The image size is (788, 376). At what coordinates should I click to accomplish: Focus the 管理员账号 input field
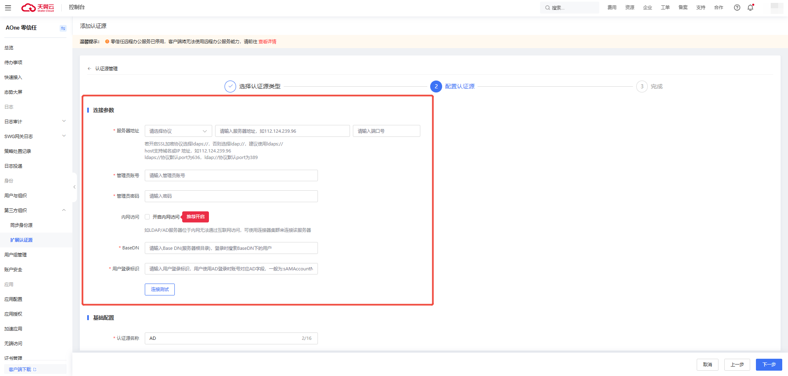231,175
